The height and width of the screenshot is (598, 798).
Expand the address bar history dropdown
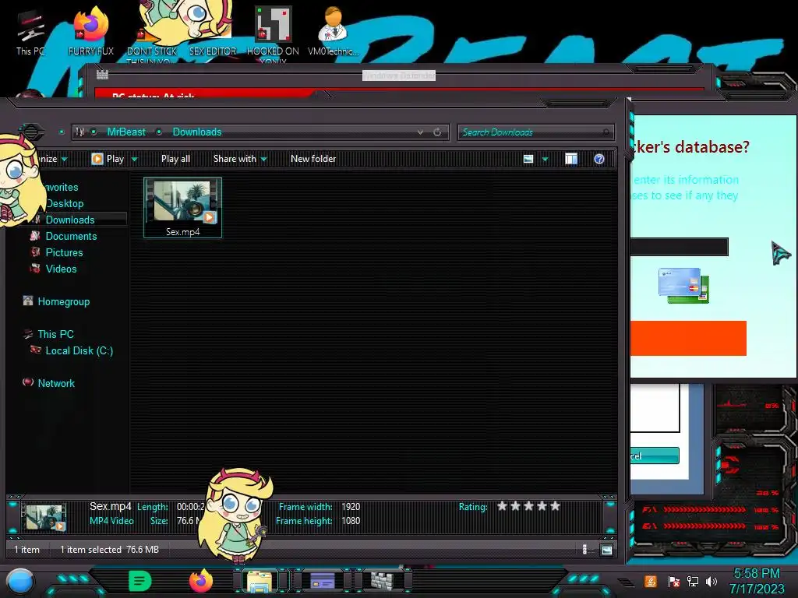[420, 132]
